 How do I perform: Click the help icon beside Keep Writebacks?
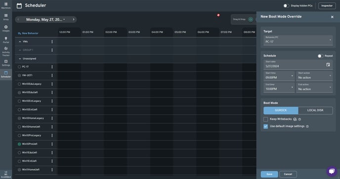[299, 119]
